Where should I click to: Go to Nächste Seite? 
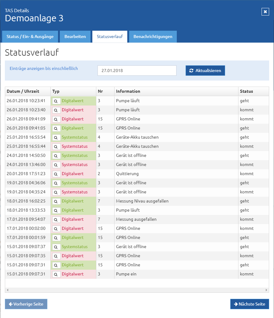pos(249,304)
